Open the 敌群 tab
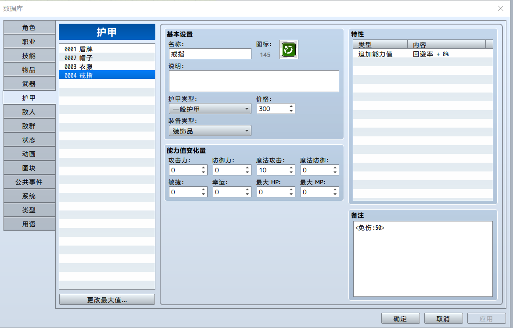Screen dimensions: 513x328 pyautogui.click(x=29, y=126)
